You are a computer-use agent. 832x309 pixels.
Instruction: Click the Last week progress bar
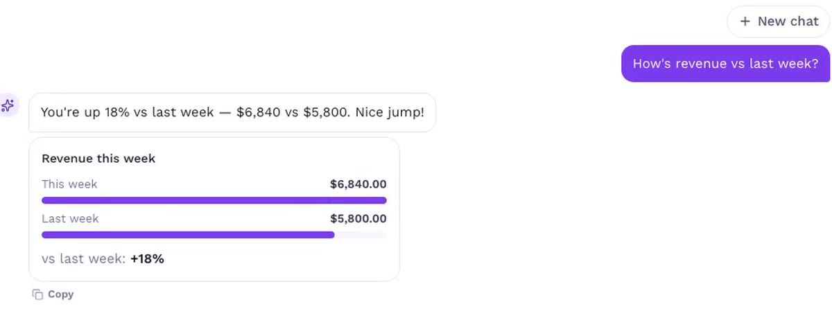pos(214,235)
